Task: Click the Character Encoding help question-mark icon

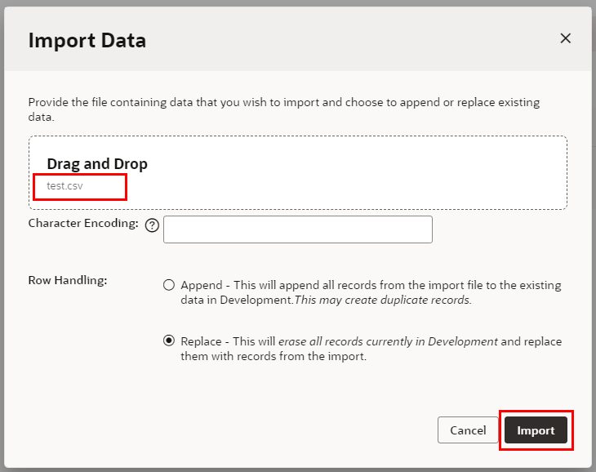Action: coord(151,226)
